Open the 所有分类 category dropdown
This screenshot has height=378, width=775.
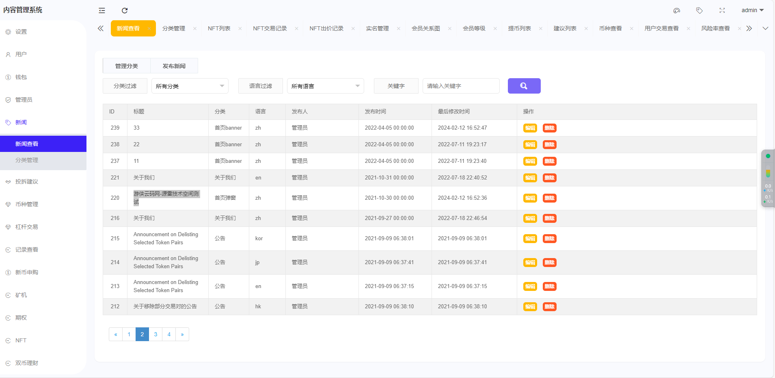[x=190, y=86]
